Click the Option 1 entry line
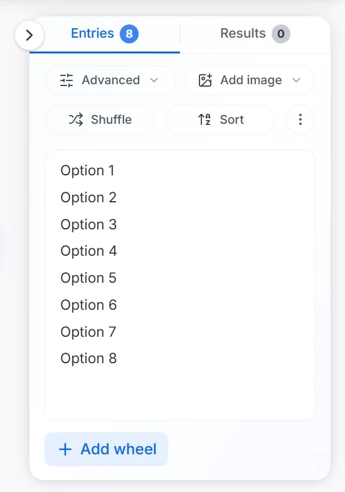Viewport: 345px width, 492px height. click(x=180, y=171)
